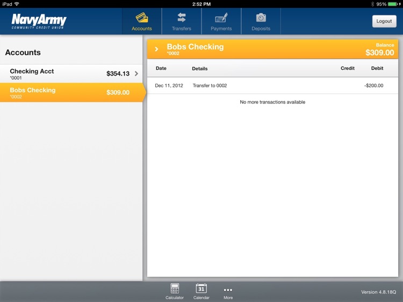Click the Debit column header
403x302 pixels.
point(377,68)
